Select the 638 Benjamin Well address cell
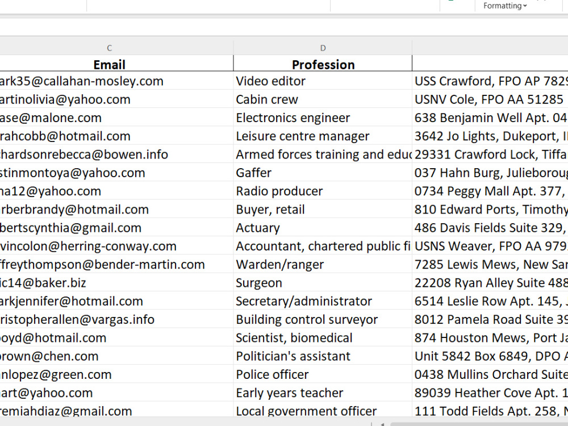Viewport: 568px width, 426px height. coord(490,118)
